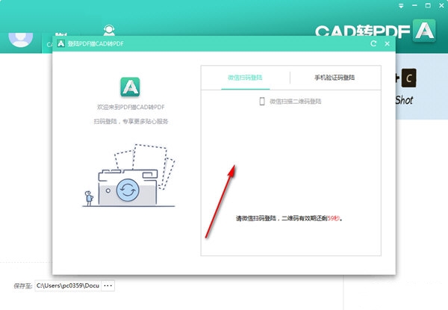Close the login dialog
The image size is (448, 310).
tap(387, 44)
